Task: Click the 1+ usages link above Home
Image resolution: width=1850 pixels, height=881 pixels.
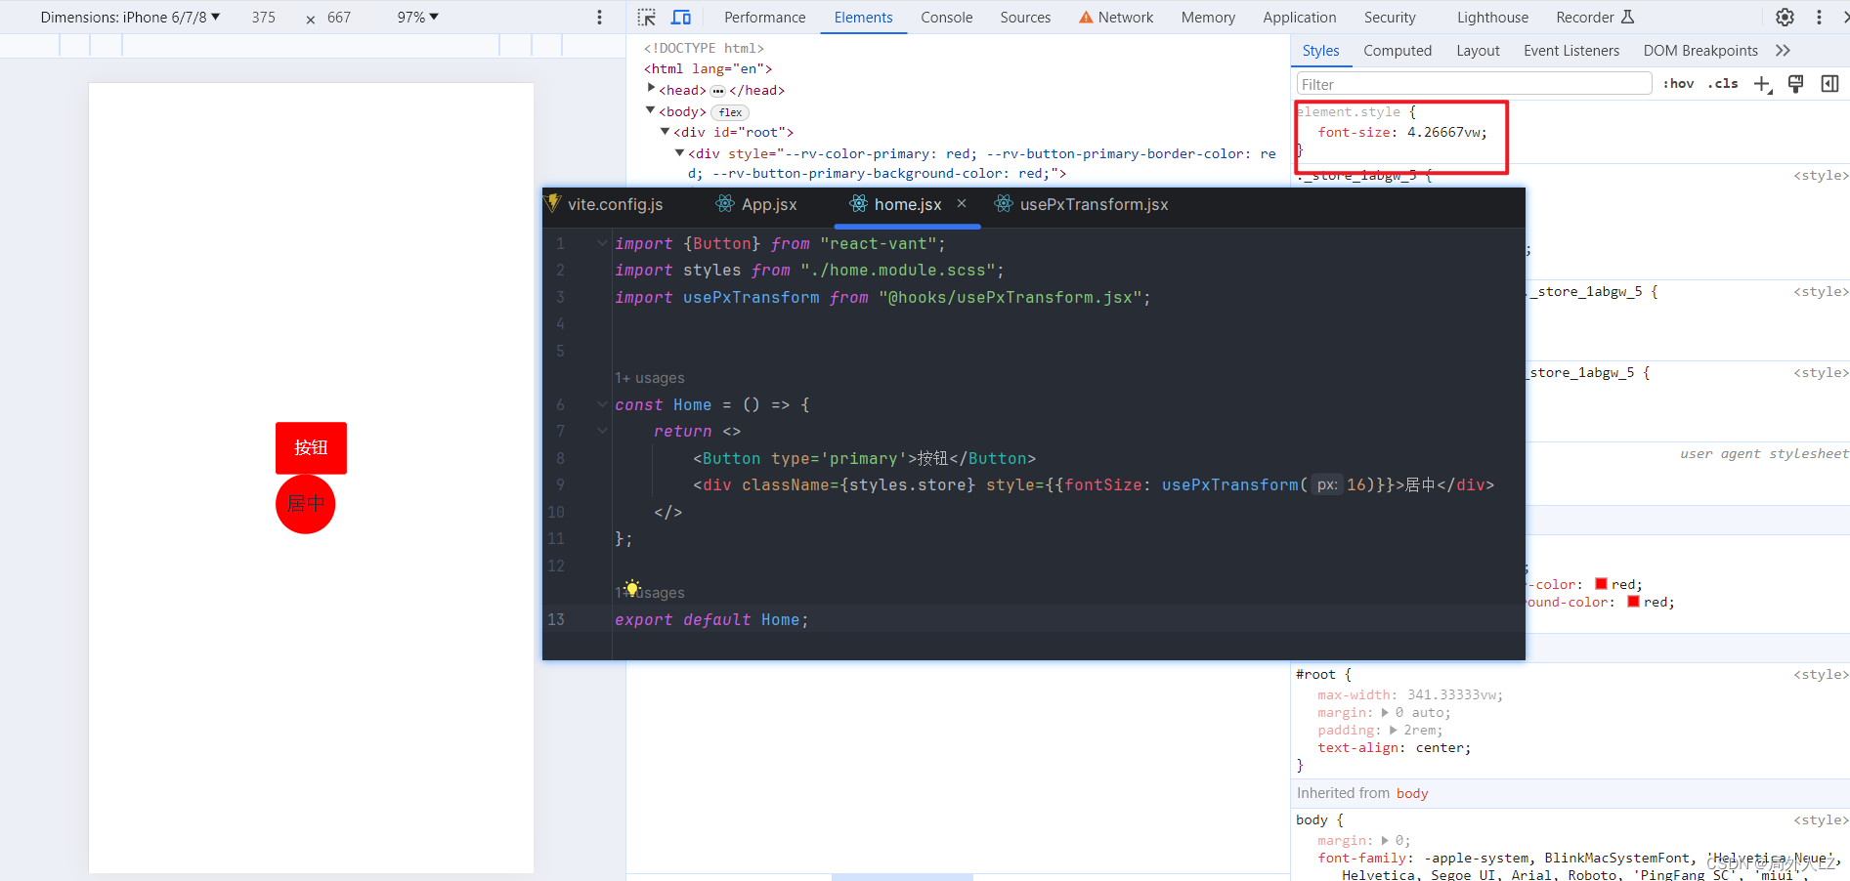Action: pyautogui.click(x=650, y=378)
